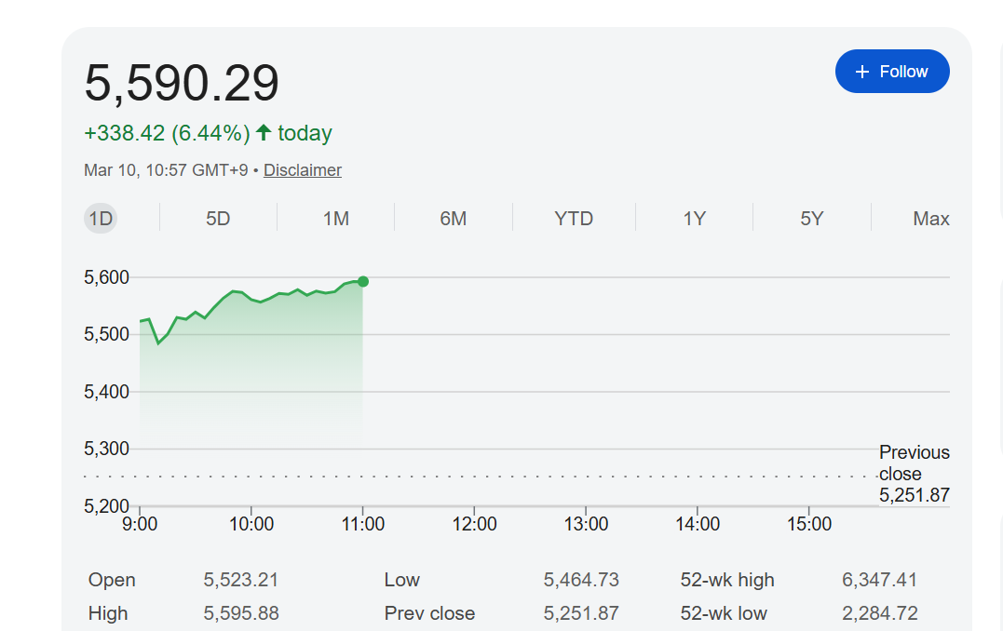
Task: Select the 1D time range tab
Action: point(101,219)
